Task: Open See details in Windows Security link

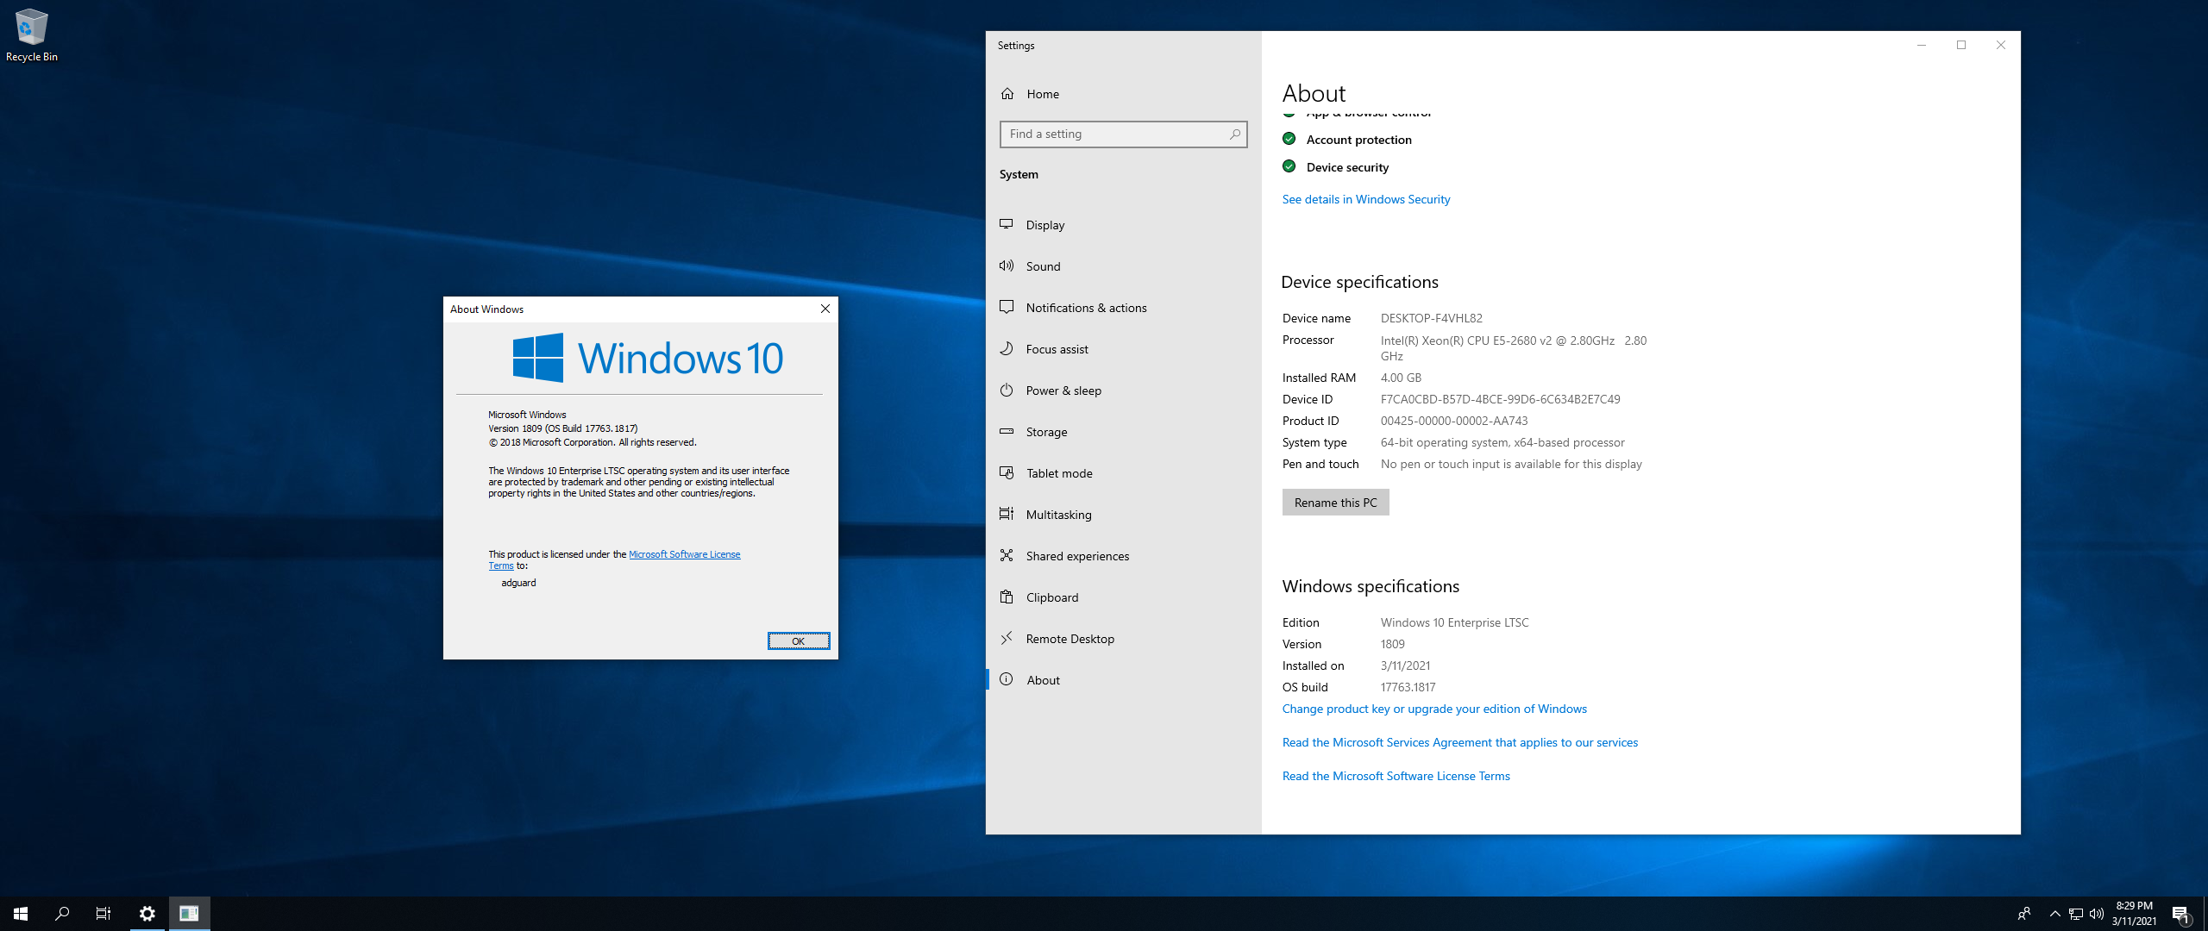Action: [x=1365, y=199]
